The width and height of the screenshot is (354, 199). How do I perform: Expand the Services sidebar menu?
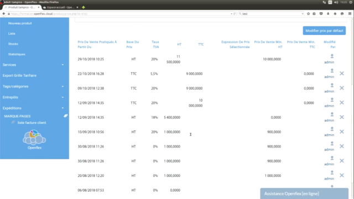(x=33, y=65)
